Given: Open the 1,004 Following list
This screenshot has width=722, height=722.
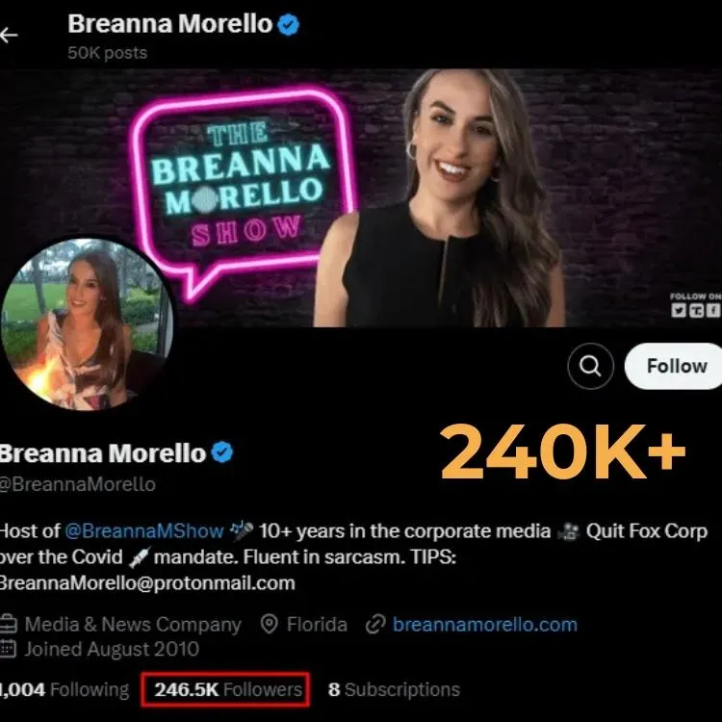Looking at the screenshot, I should coord(64,689).
